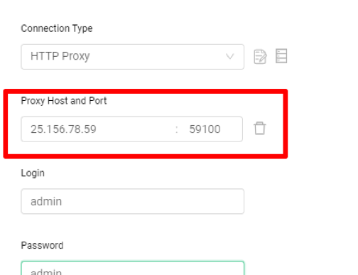Open the HTTP Proxy combo box
The width and height of the screenshot is (358, 275).
pos(132,57)
